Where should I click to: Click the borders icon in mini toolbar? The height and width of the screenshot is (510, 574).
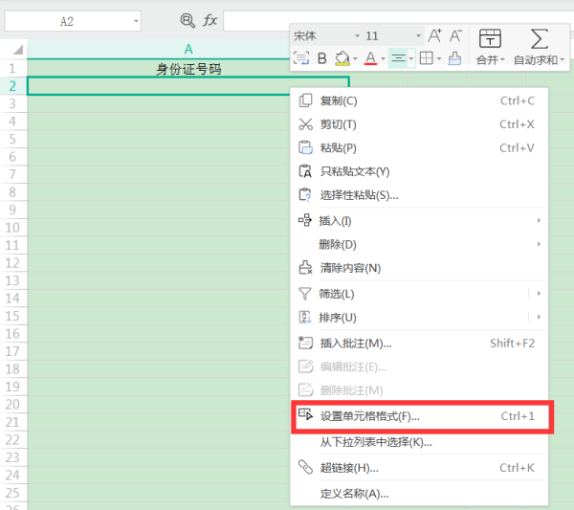pyautogui.click(x=427, y=58)
